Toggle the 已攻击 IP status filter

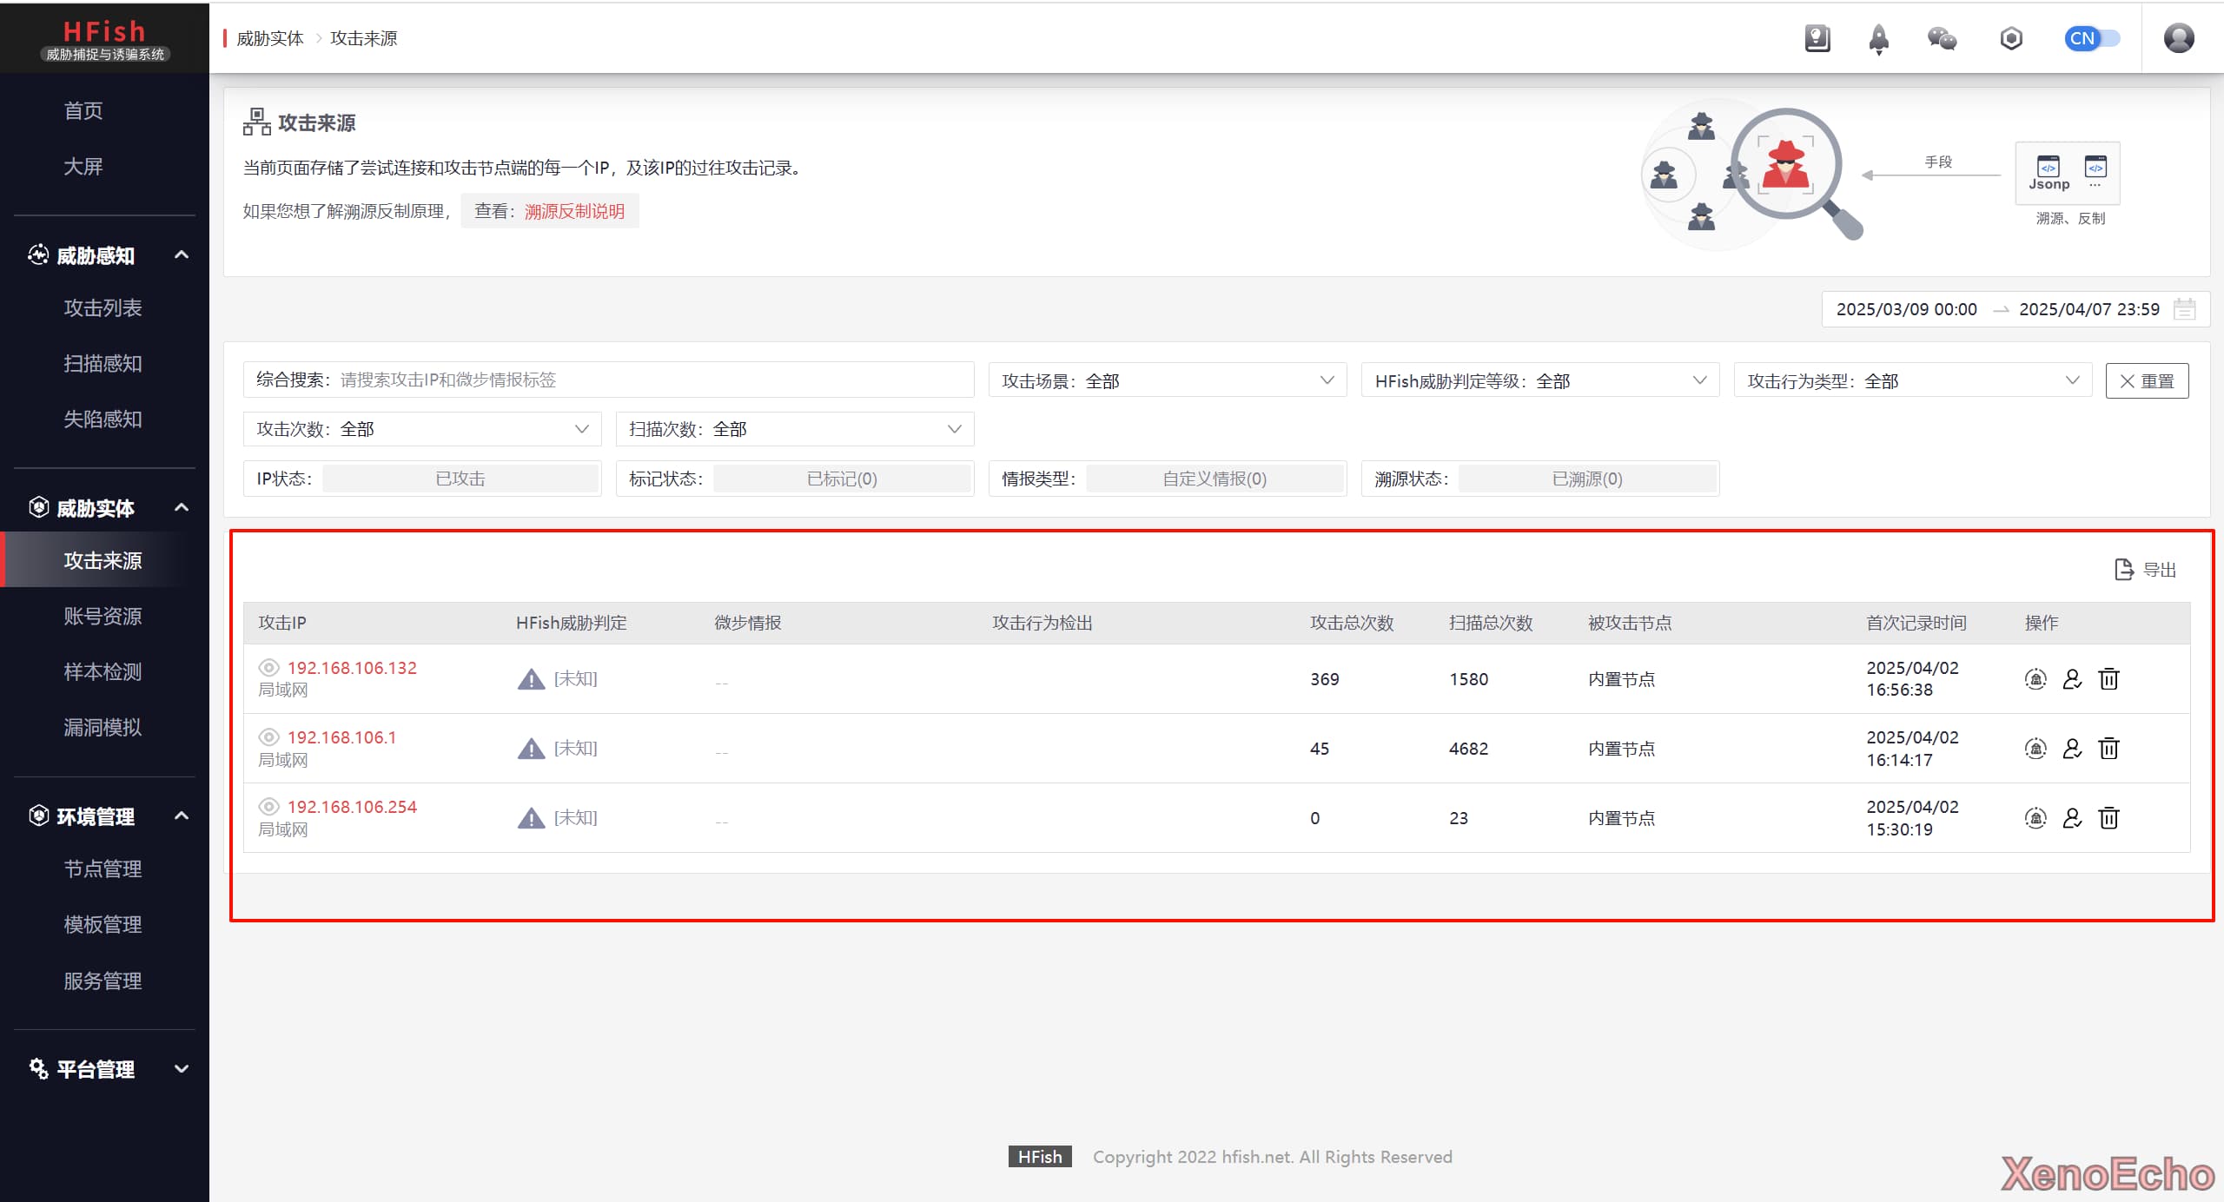[460, 479]
